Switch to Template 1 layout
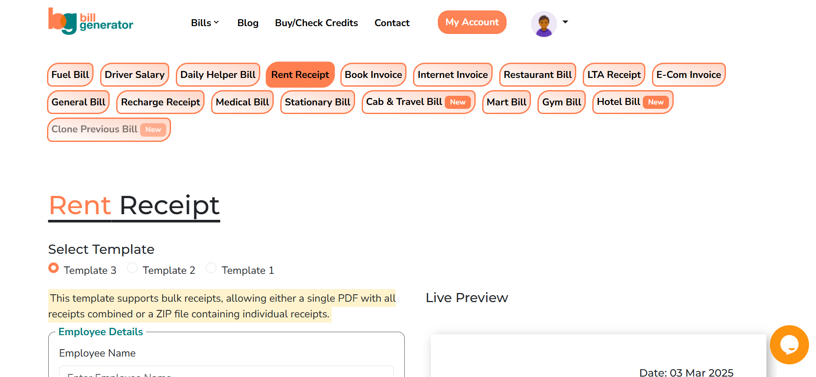This screenshot has height=377, width=816. pos(211,268)
